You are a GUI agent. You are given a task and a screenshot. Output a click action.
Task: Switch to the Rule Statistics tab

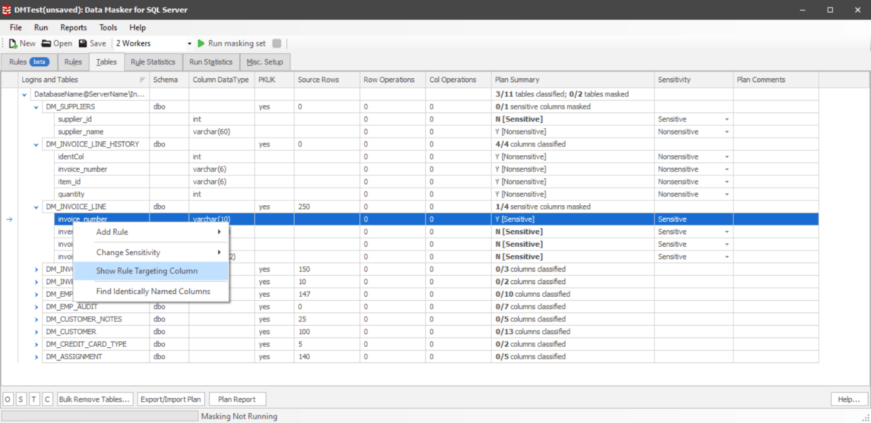[x=153, y=62]
